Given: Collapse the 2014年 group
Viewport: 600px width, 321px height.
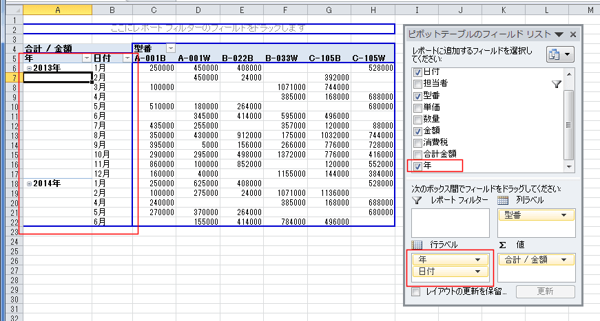Looking at the screenshot, I should 29,184.
